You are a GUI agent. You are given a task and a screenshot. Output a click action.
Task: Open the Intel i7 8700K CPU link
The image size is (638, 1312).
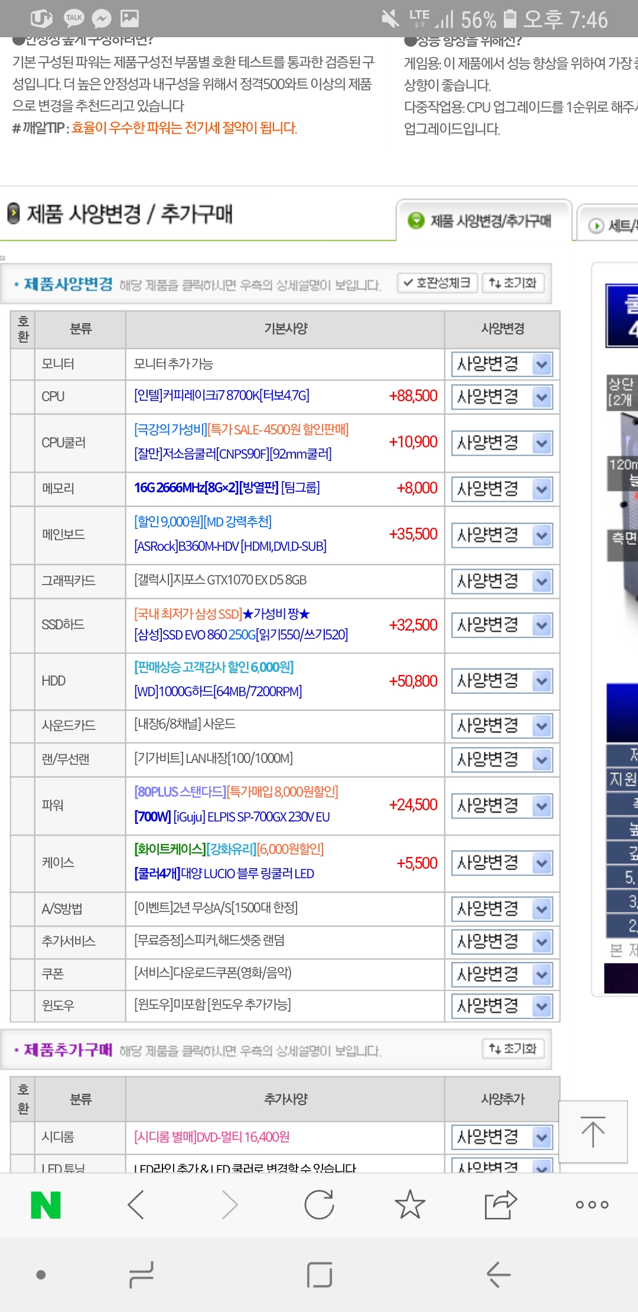coord(222,395)
